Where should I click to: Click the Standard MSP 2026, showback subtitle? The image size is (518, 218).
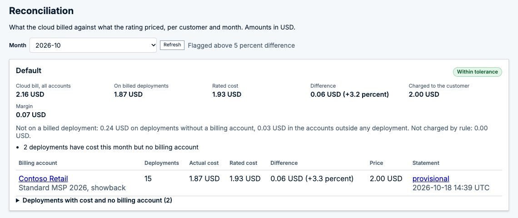(72, 188)
